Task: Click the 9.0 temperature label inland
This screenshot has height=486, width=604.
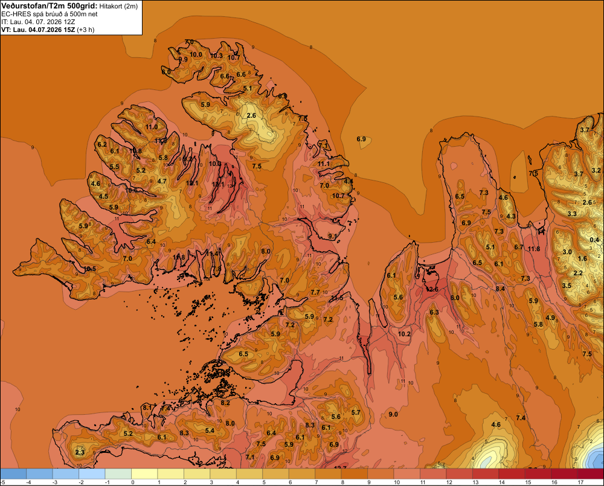Action: pos(393,414)
